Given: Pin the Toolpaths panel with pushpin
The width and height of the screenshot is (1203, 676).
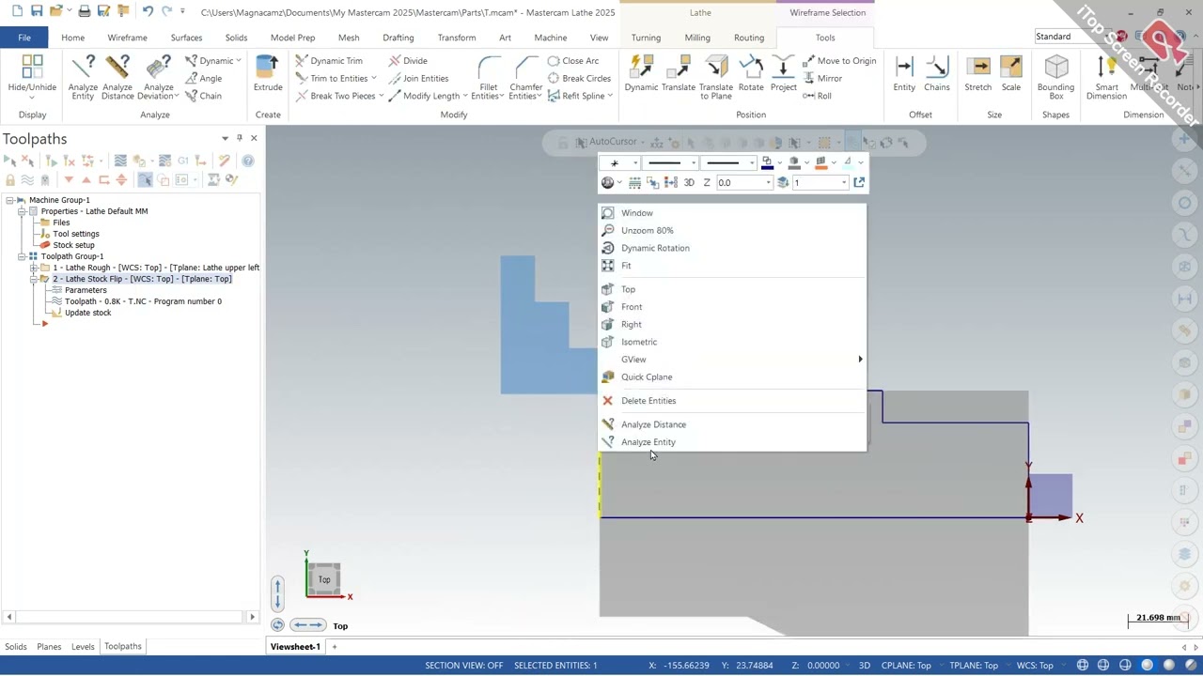Looking at the screenshot, I should coord(239,138).
